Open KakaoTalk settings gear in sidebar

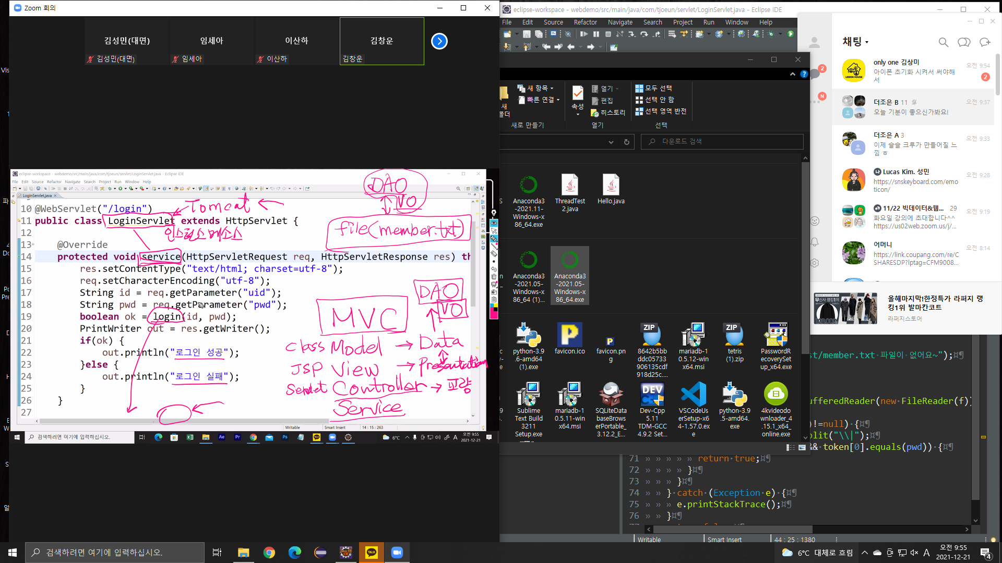tap(815, 263)
